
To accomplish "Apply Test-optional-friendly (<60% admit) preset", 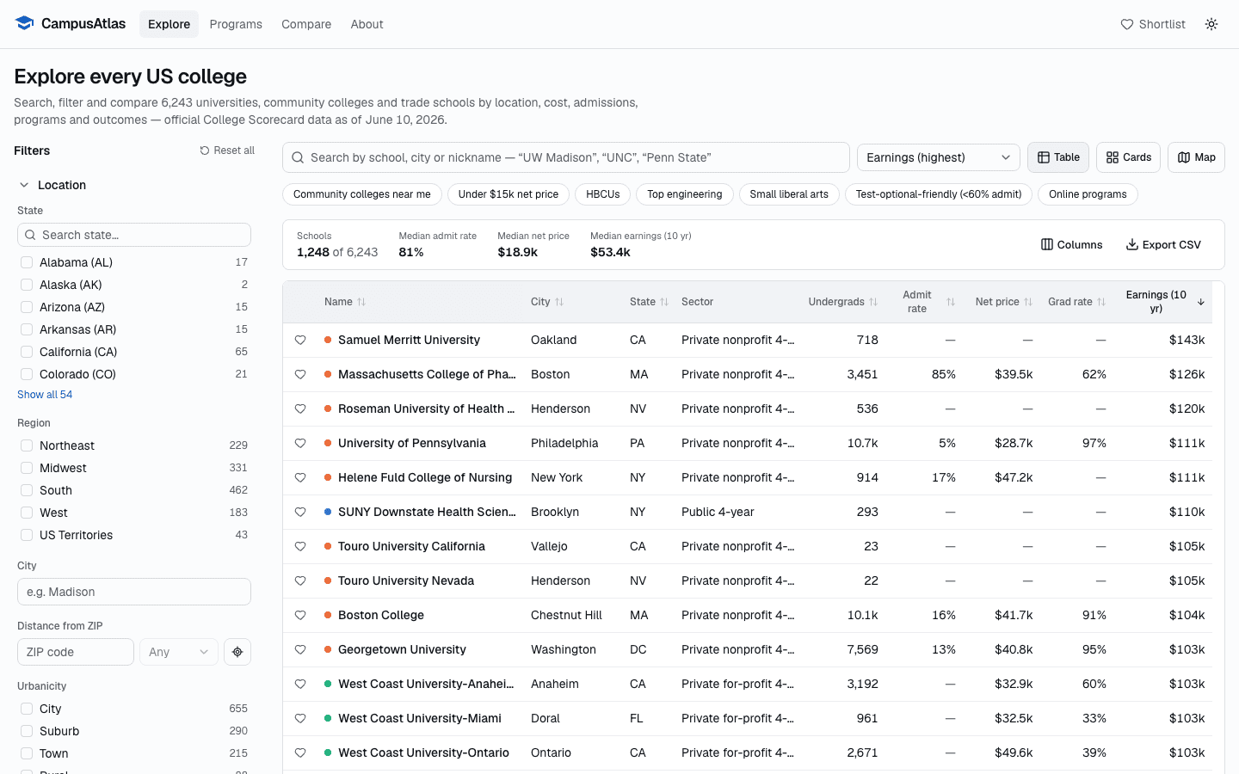I will tap(939, 194).
